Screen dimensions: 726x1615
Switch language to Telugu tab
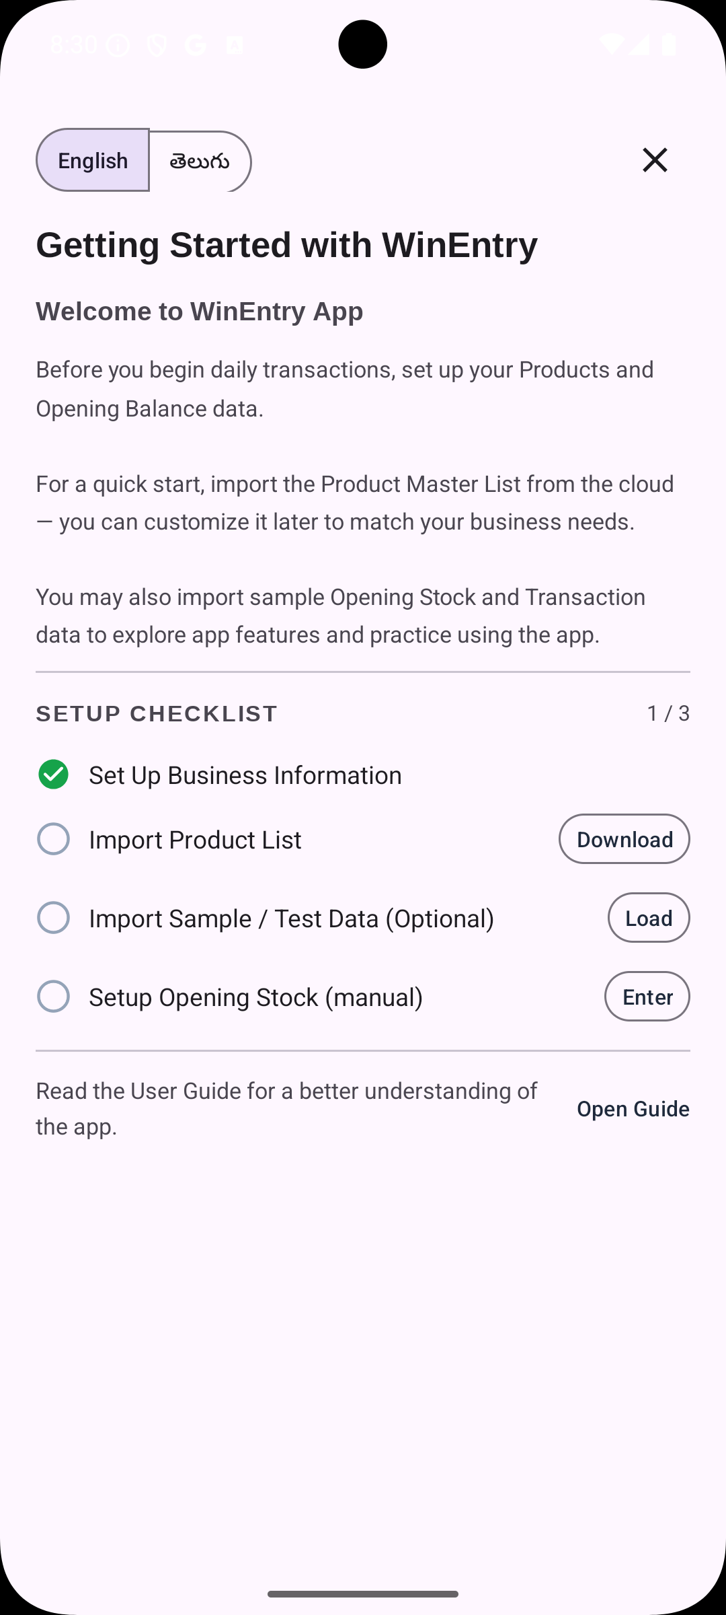coord(200,161)
